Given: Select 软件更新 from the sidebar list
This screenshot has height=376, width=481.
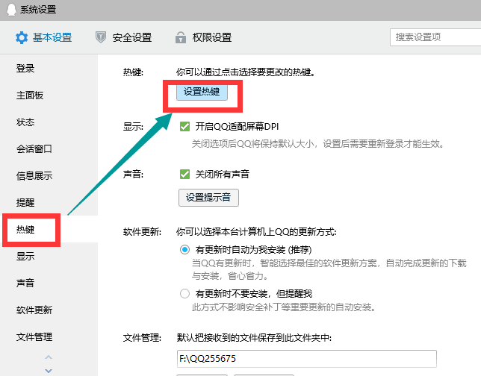Looking at the screenshot, I should pyautogui.click(x=34, y=310).
